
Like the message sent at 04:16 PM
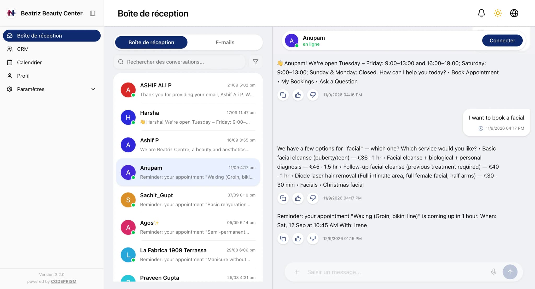(x=298, y=95)
